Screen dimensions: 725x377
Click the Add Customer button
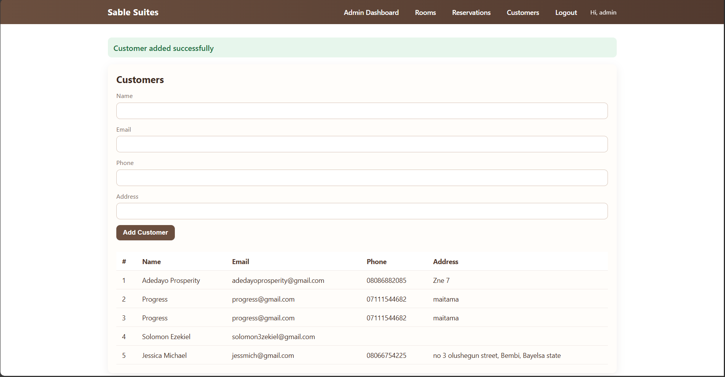pyautogui.click(x=145, y=232)
